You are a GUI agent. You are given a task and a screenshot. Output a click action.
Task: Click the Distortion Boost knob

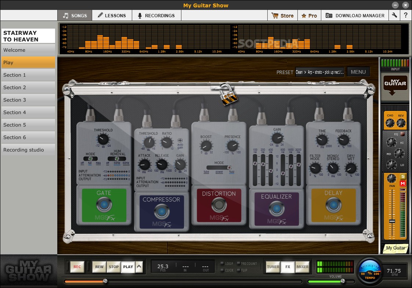point(206,146)
